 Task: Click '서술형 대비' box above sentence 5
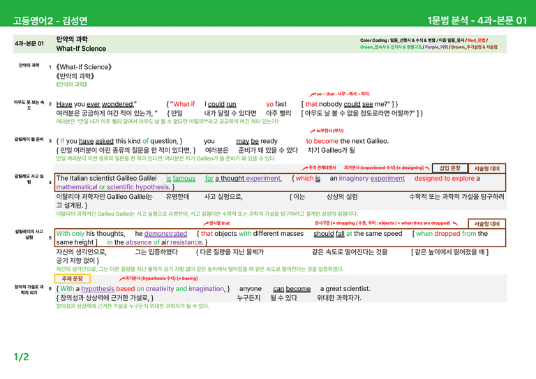pyautogui.click(x=486, y=223)
